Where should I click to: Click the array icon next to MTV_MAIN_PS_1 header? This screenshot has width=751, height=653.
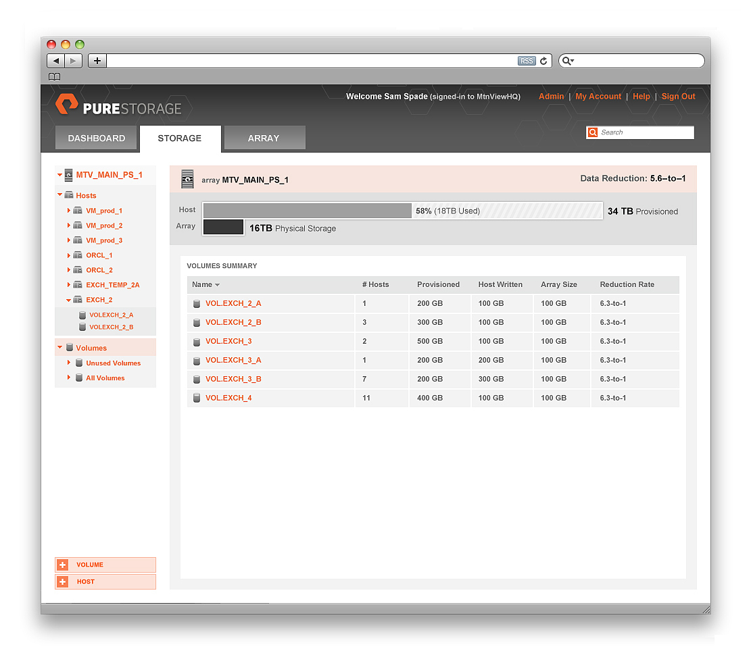pos(187,178)
